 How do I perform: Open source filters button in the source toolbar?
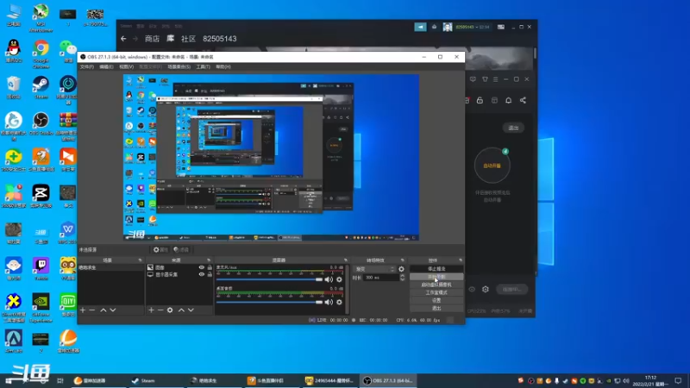tap(181, 250)
